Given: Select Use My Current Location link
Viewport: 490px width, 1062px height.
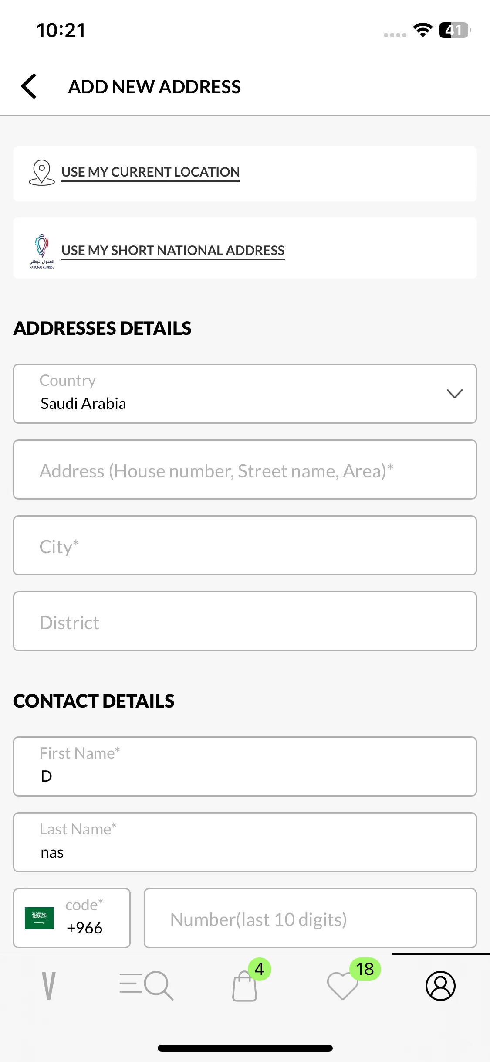Looking at the screenshot, I should point(151,172).
